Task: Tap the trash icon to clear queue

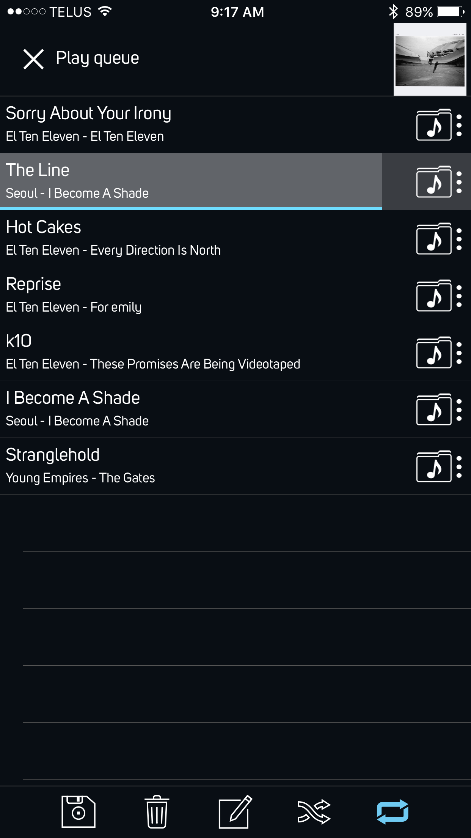Action: pyautogui.click(x=157, y=811)
